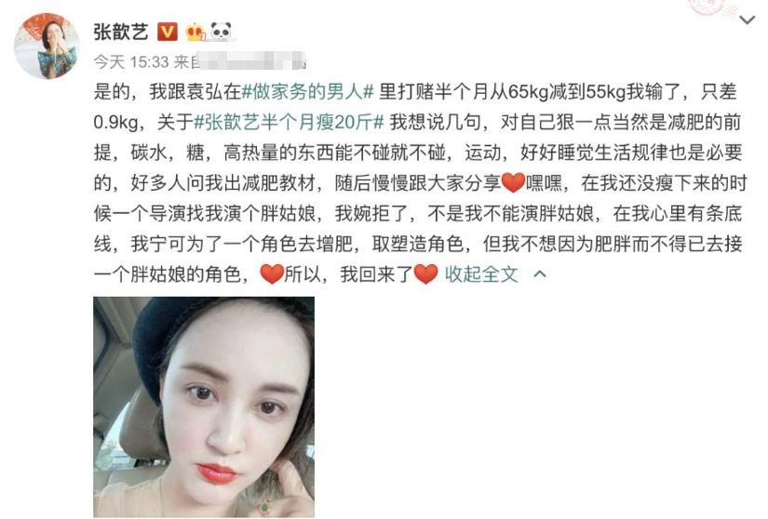Click the heart emoji before 所以
Image resolution: width=768 pixels, height=519 pixels.
(x=271, y=274)
